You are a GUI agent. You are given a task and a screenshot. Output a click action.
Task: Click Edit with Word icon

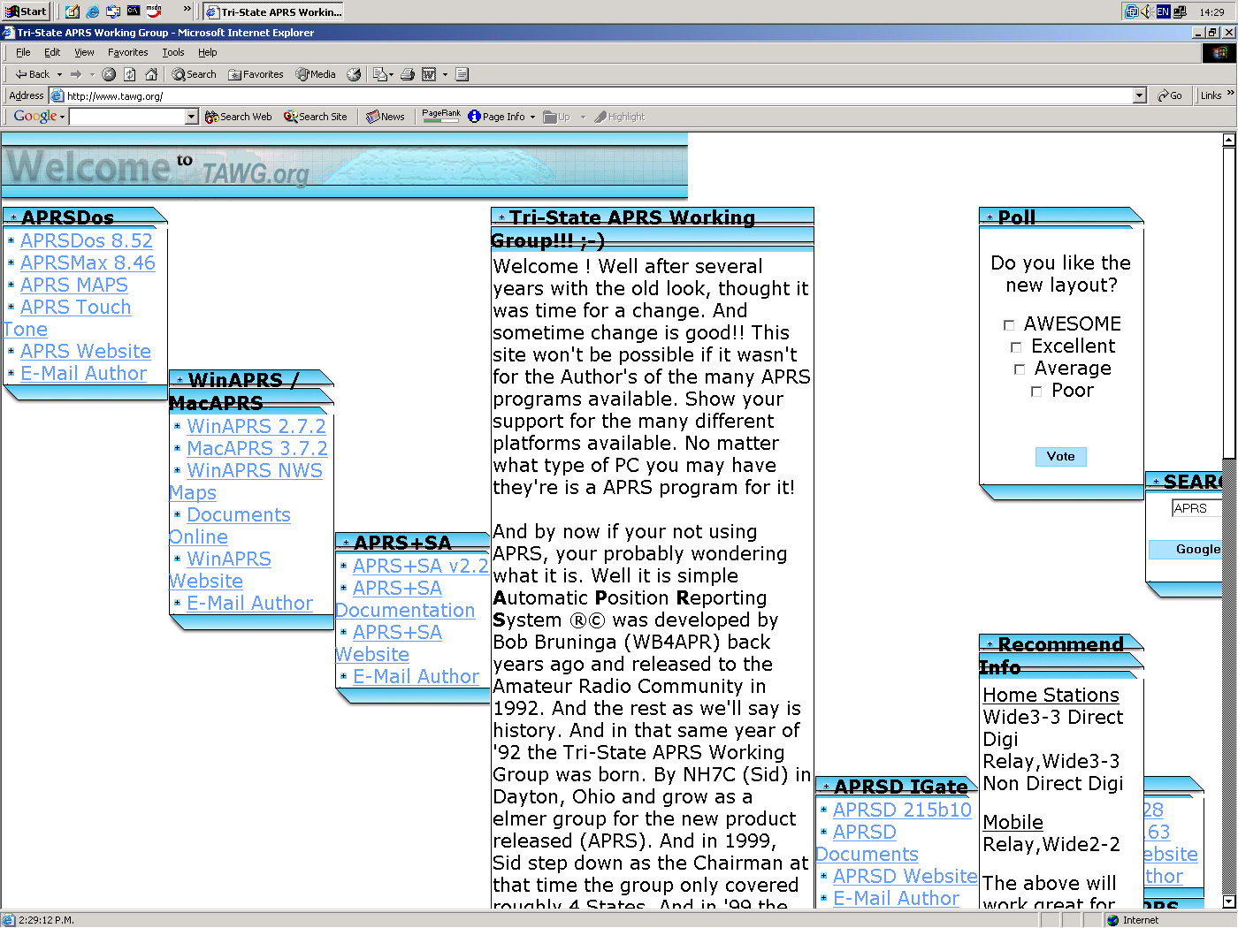429,74
